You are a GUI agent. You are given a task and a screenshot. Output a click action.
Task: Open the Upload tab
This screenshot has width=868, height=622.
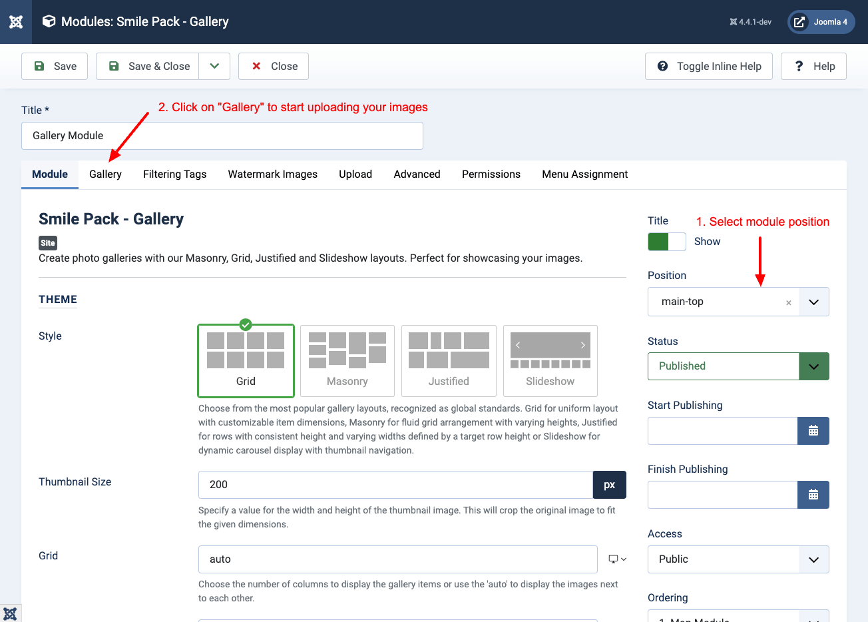355,174
